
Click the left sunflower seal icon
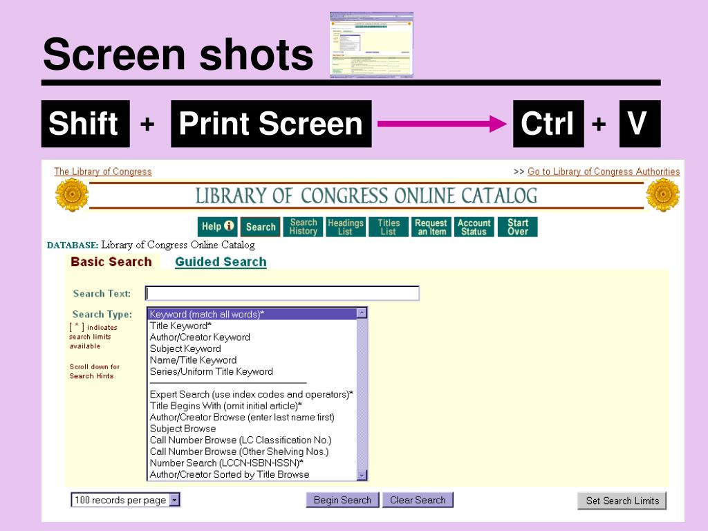click(x=71, y=195)
